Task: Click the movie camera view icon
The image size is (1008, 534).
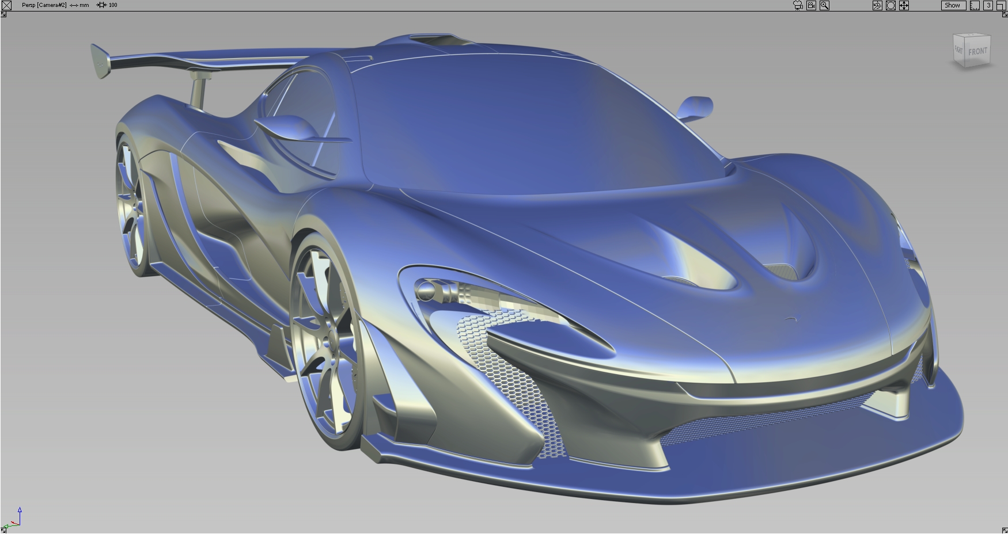Action: coord(797,5)
